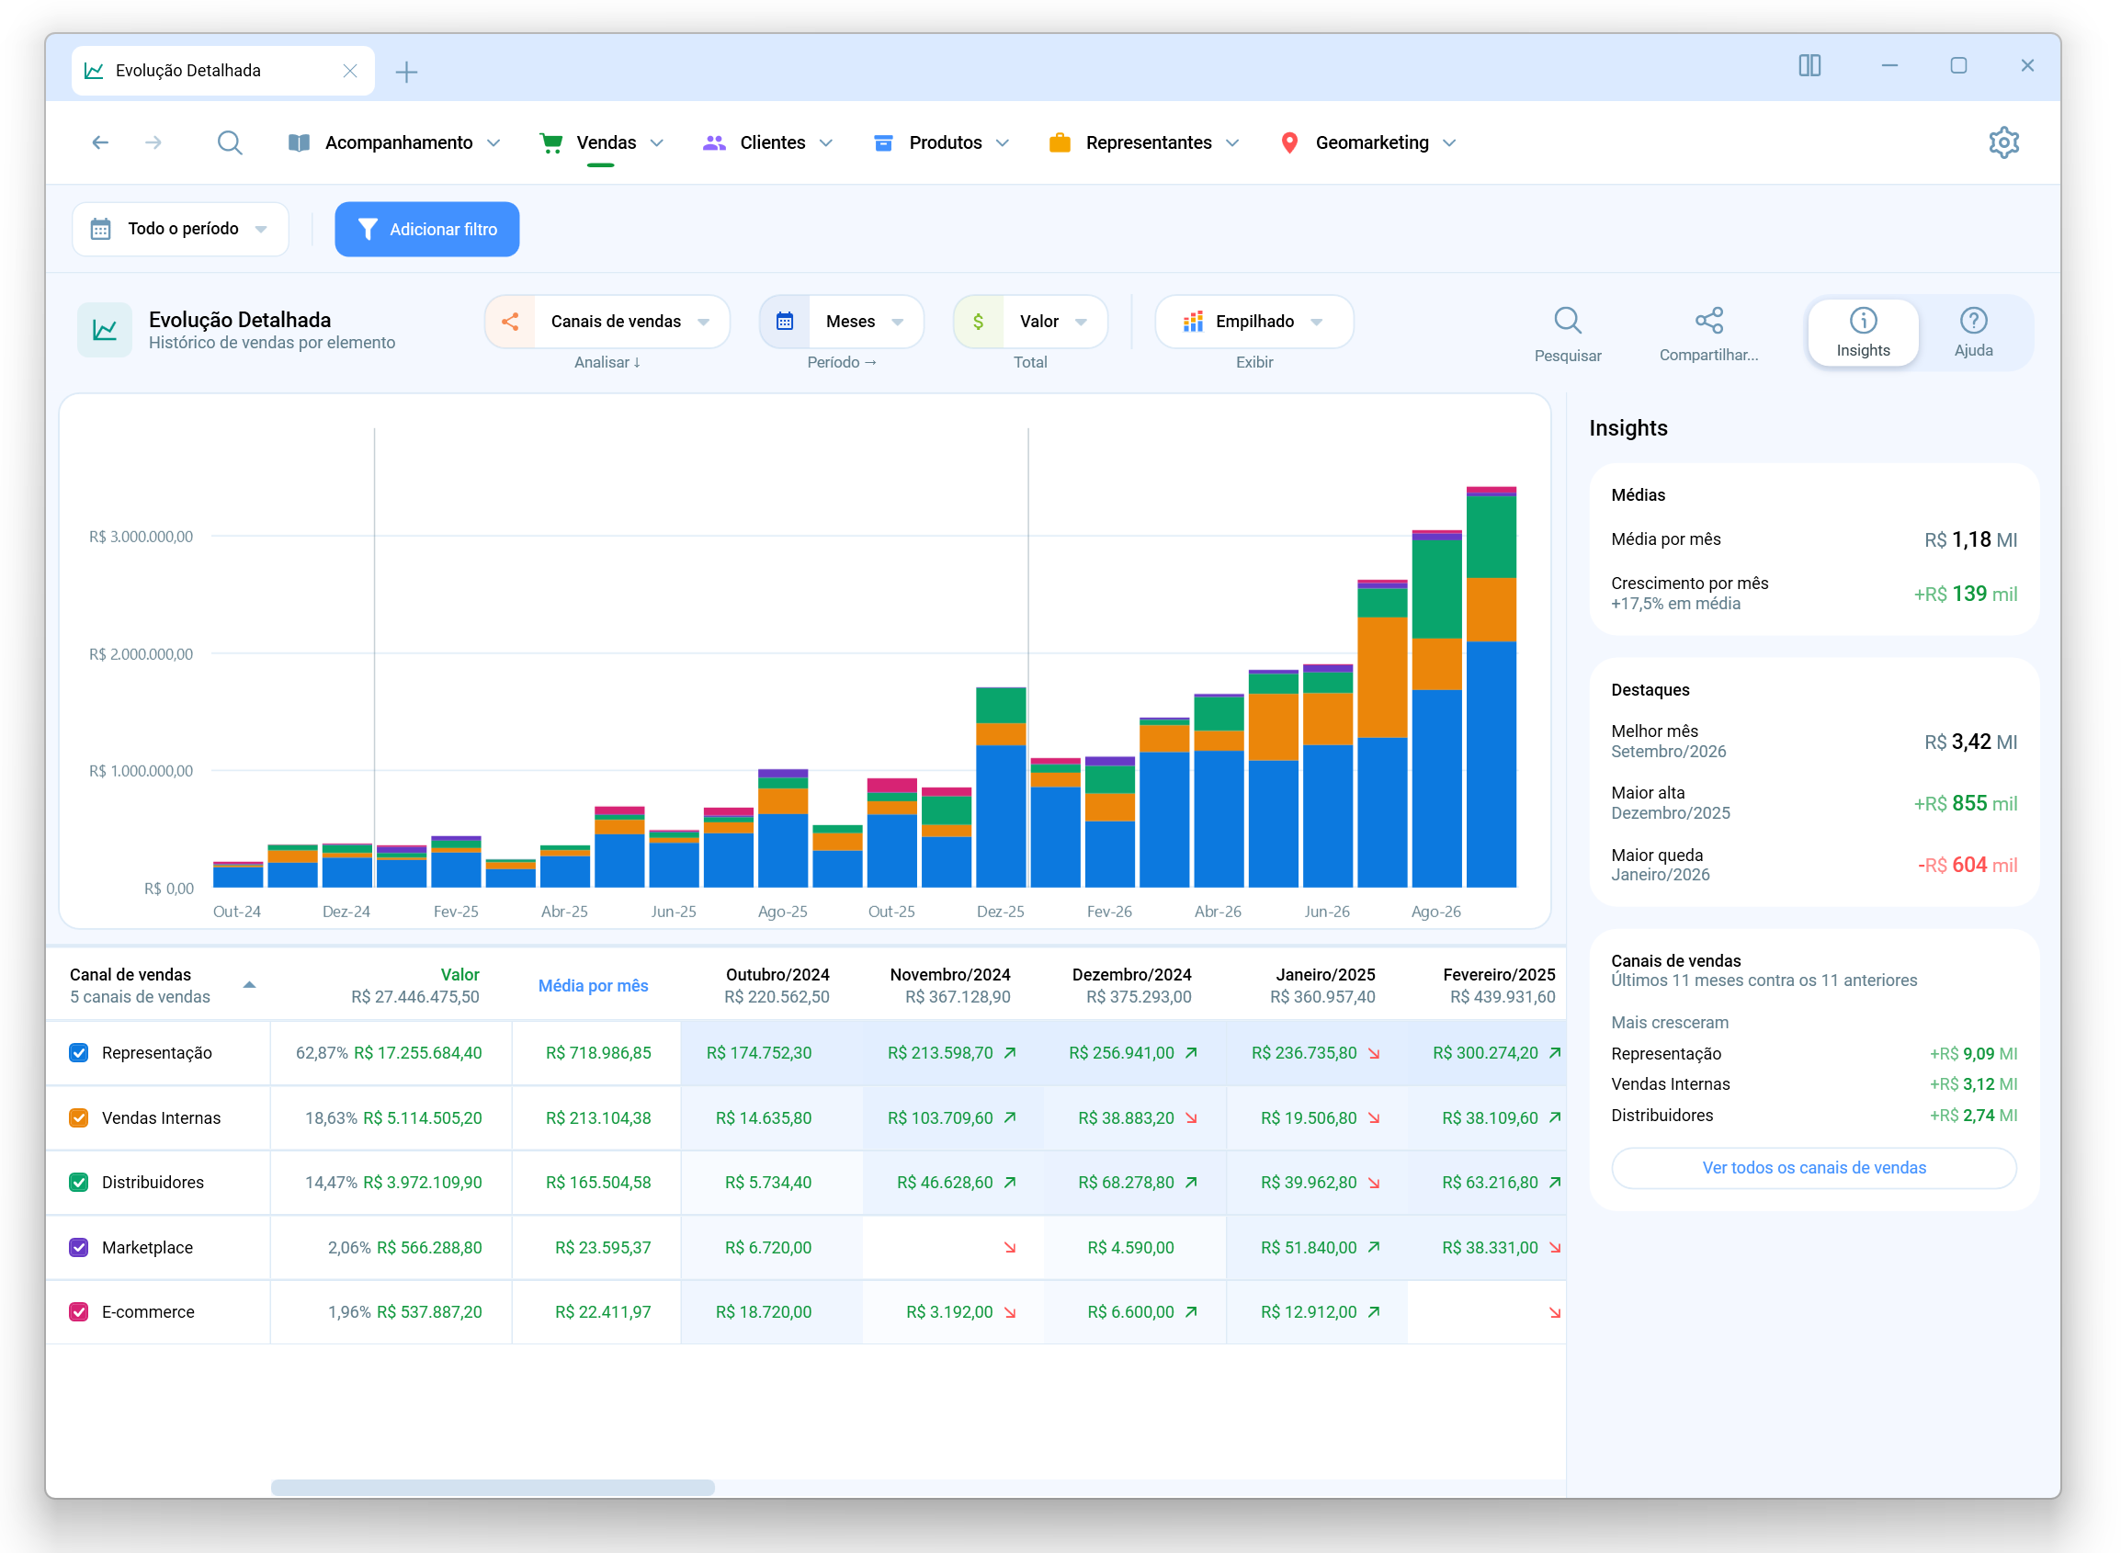
Task: Expand the Geomarketing menu chevron
Action: 1449,142
